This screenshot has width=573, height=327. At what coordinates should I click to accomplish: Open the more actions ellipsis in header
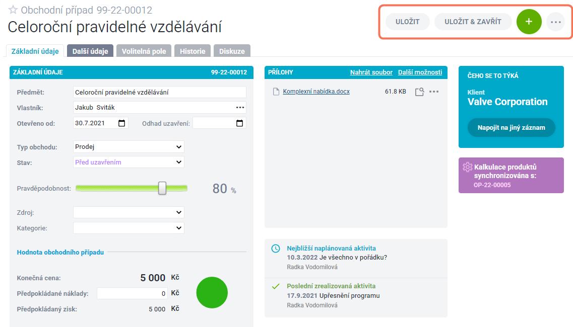tap(555, 22)
